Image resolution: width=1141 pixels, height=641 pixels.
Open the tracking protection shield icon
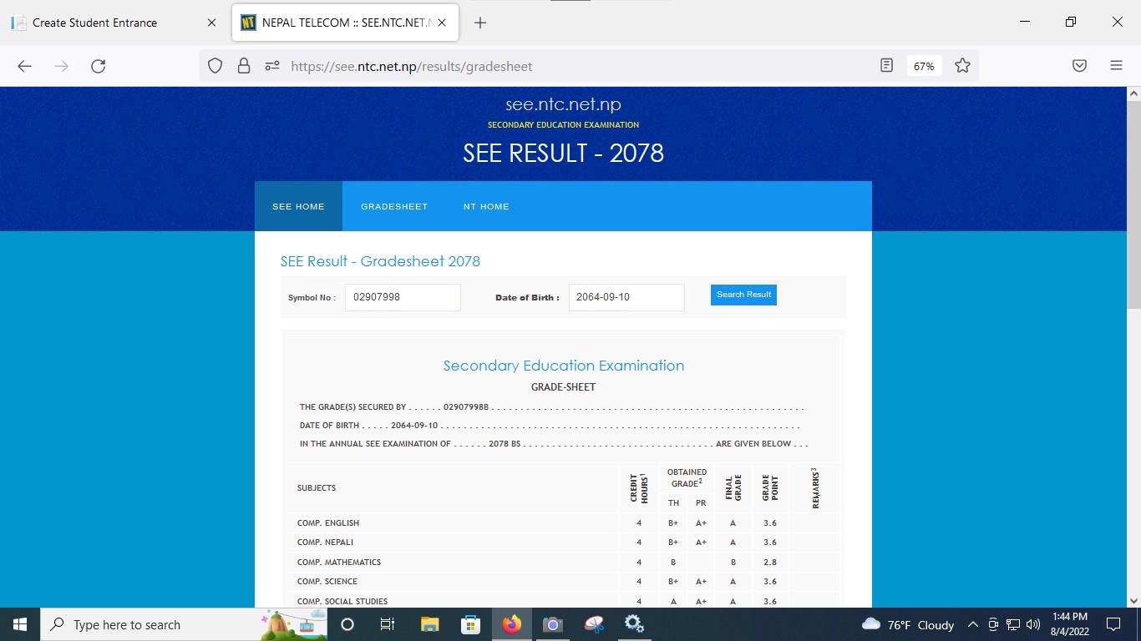pyautogui.click(x=215, y=66)
